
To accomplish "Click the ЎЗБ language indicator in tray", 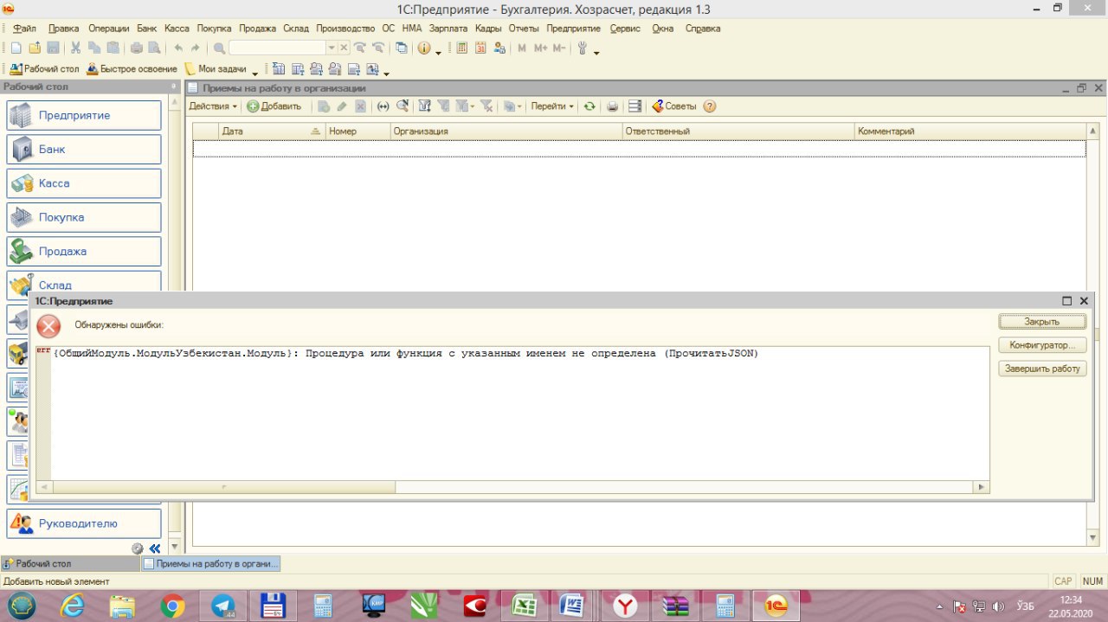I will [1026, 606].
